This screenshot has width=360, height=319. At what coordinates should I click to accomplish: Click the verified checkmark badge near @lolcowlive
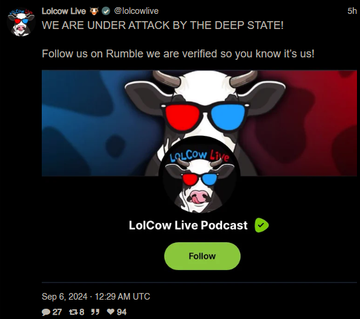click(106, 11)
